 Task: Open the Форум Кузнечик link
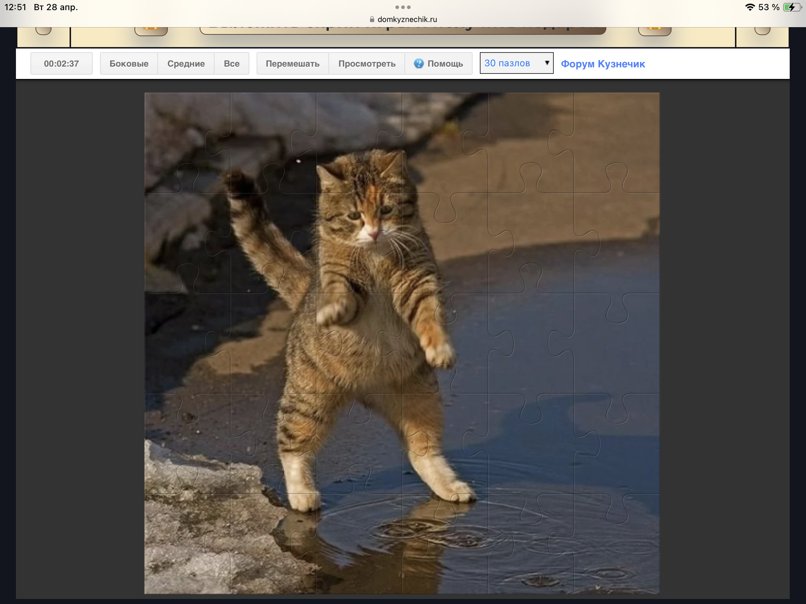click(603, 64)
